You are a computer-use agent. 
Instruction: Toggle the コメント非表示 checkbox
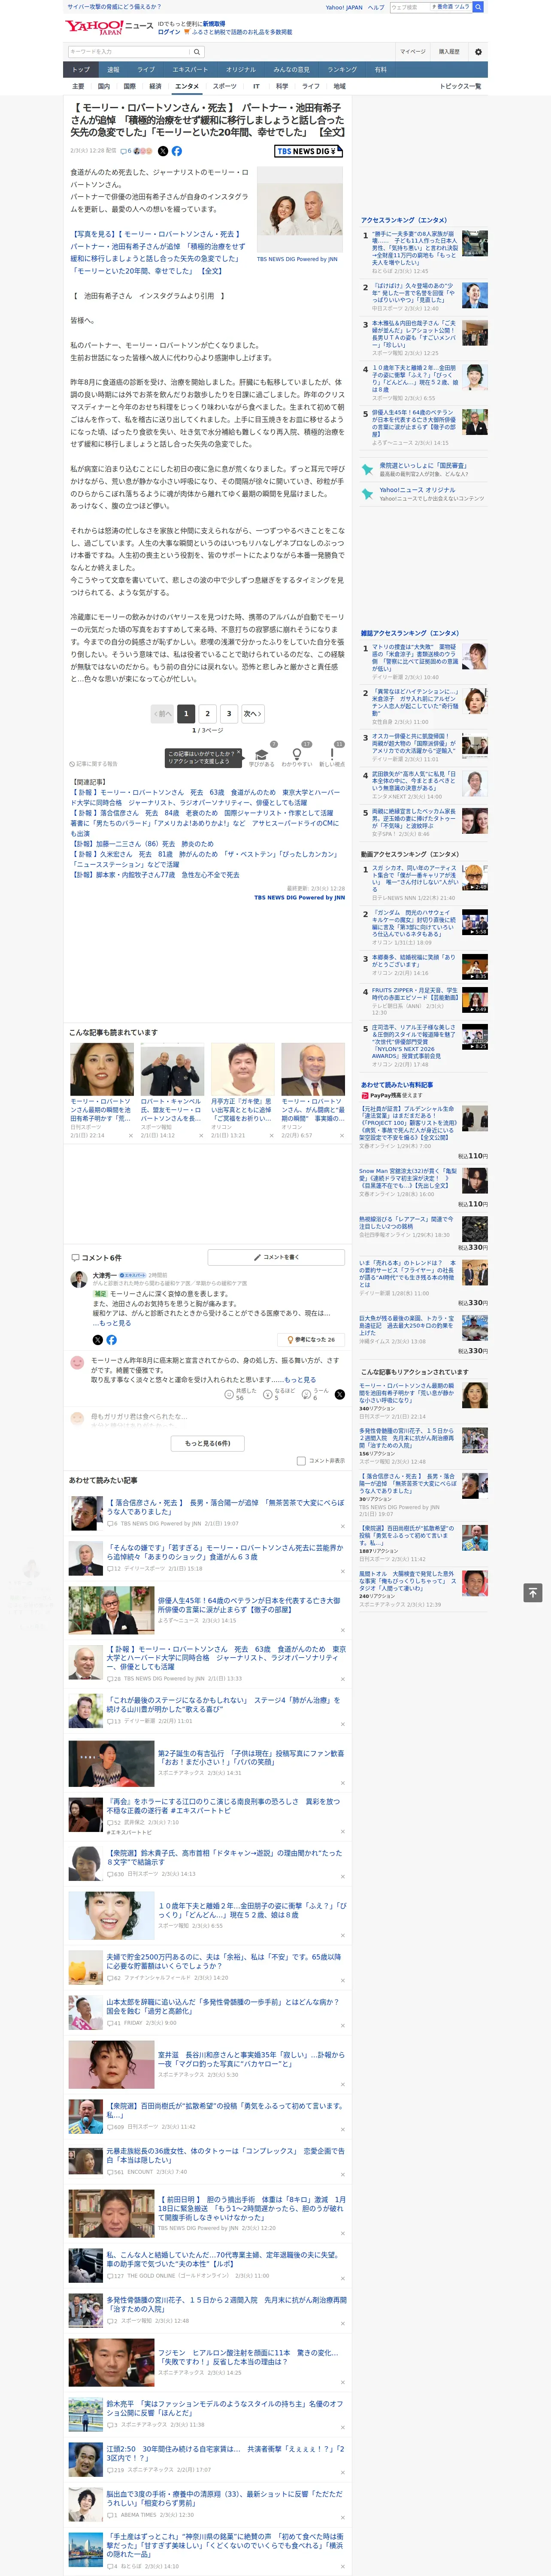[301, 1461]
